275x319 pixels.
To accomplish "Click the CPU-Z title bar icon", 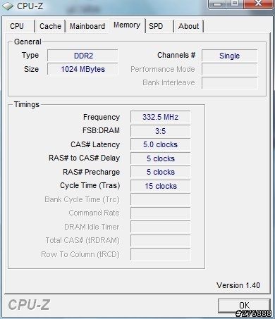I will tap(8, 6).
